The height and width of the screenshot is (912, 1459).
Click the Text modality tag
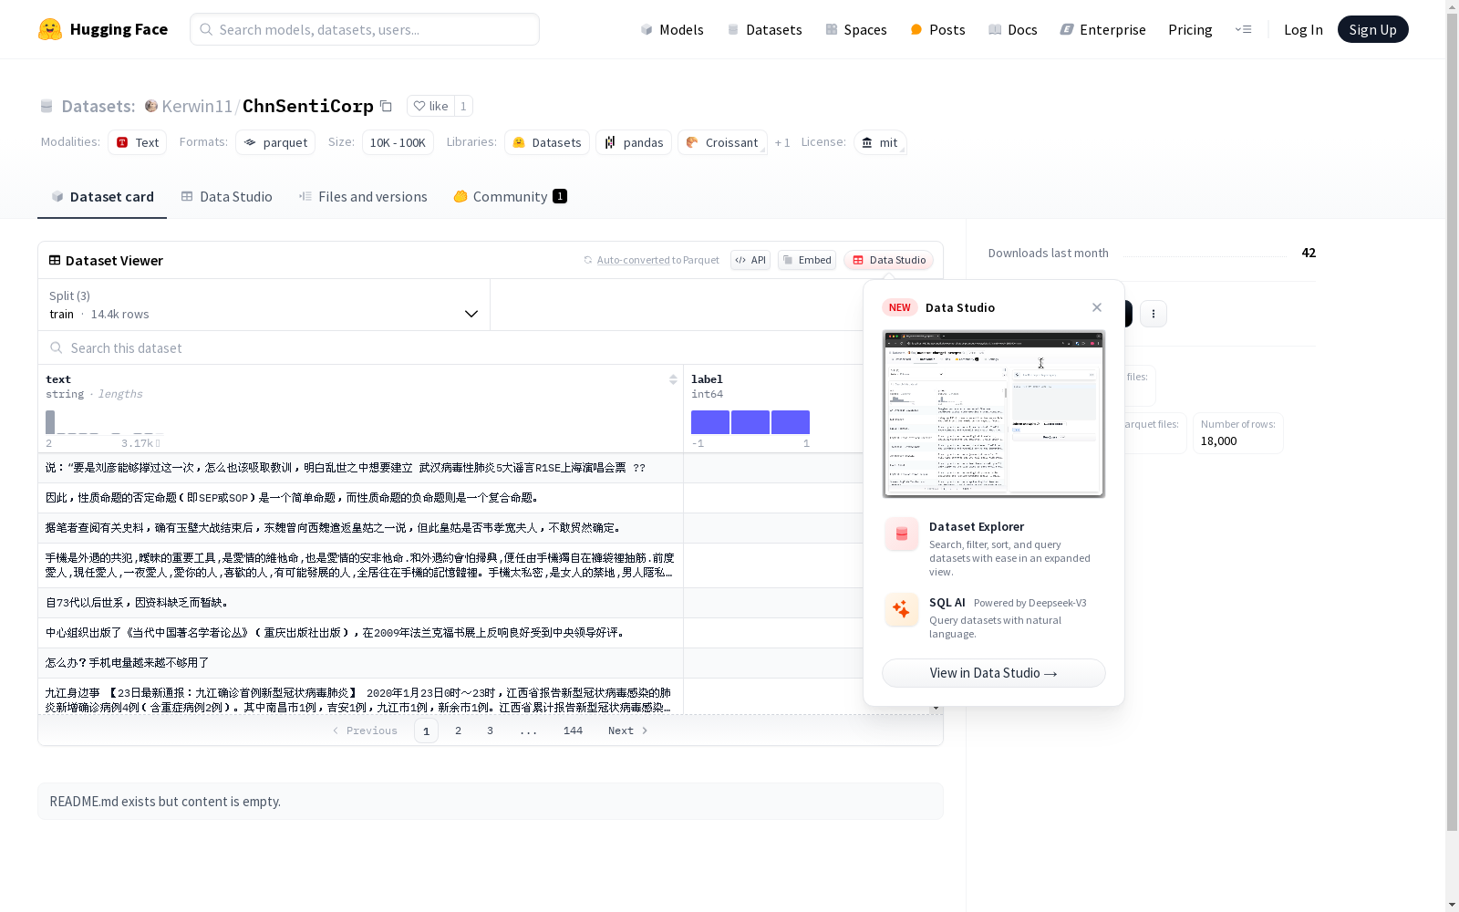tap(137, 142)
